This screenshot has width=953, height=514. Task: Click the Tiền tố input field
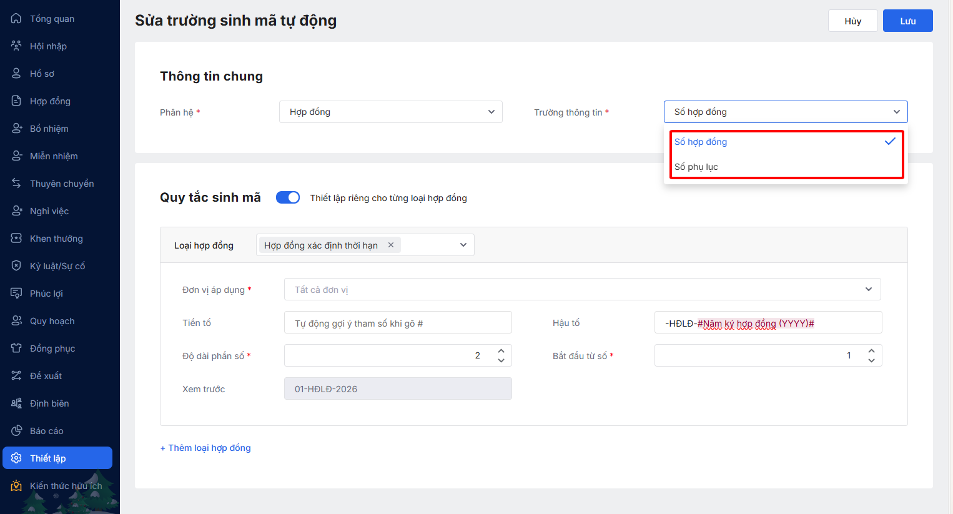(398, 323)
